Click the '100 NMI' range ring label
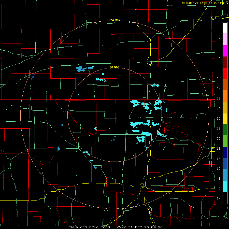This screenshot has height=229, width=229. (114, 20)
